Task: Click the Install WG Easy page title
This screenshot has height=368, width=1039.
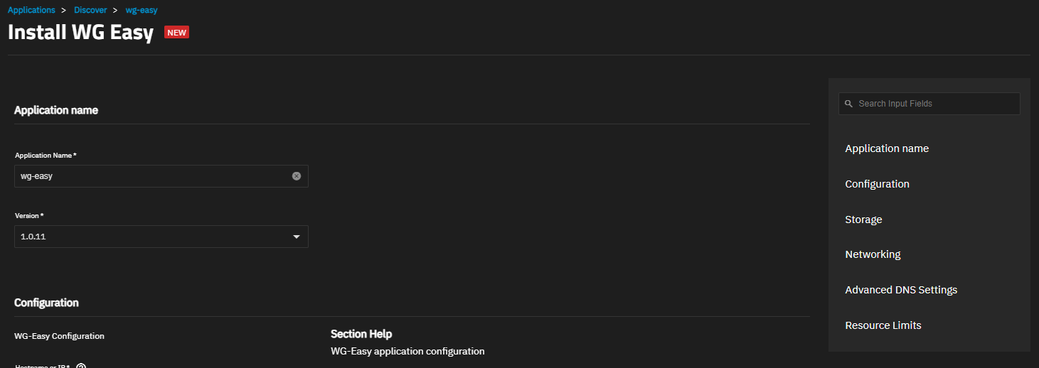Action: pyautogui.click(x=80, y=33)
